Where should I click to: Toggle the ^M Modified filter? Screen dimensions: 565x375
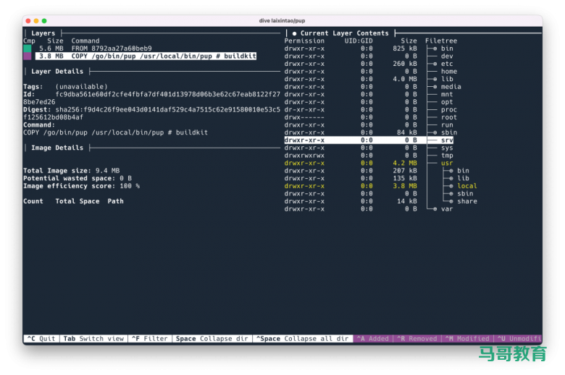[467, 339]
